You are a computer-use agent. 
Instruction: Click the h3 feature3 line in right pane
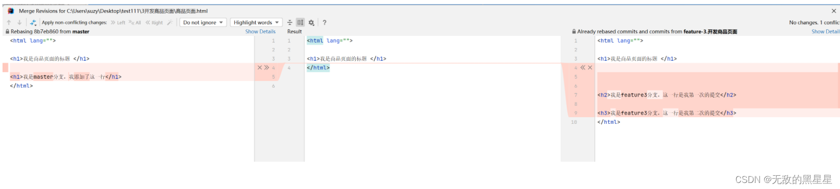[667, 113]
